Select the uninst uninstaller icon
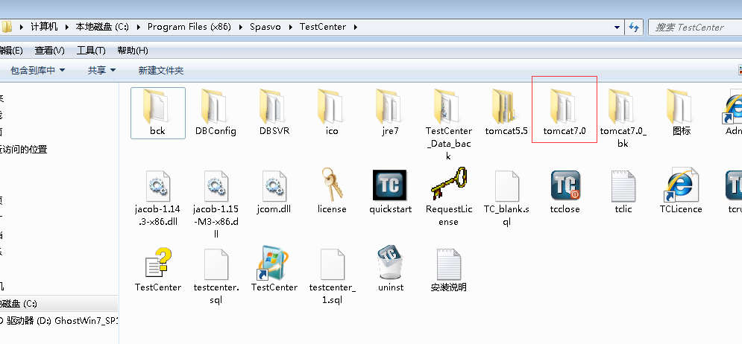The width and height of the screenshot is (742, 344). 390,264
